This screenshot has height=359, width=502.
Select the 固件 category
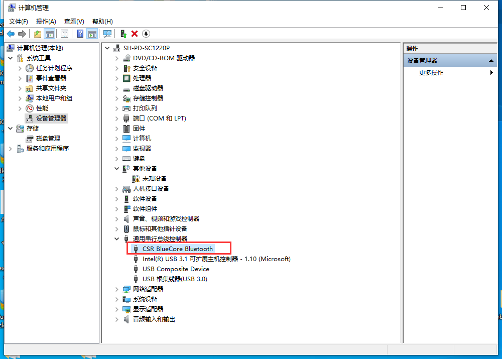coord(139,129)
